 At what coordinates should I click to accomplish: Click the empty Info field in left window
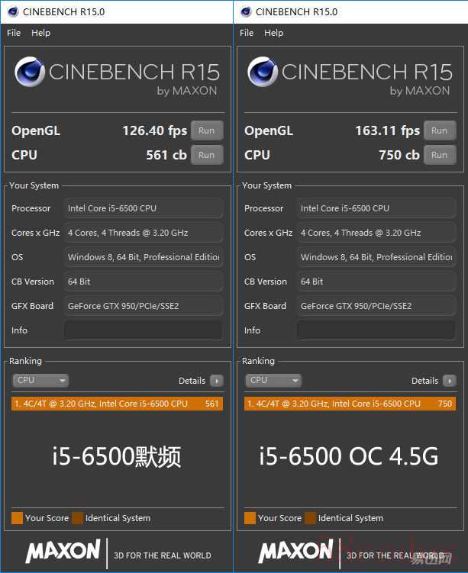point(144,330)
